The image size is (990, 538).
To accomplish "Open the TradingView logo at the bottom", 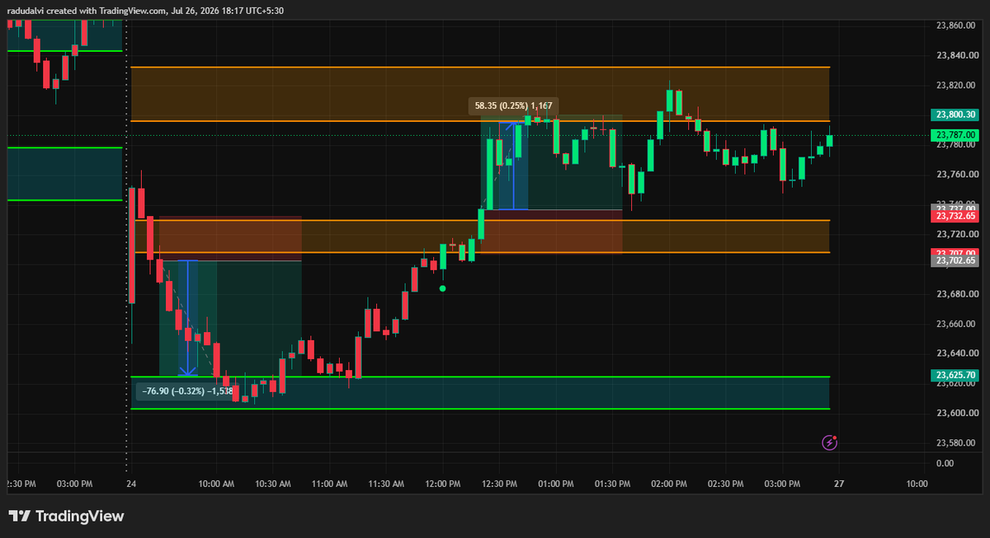I will (x=66, y=517).
